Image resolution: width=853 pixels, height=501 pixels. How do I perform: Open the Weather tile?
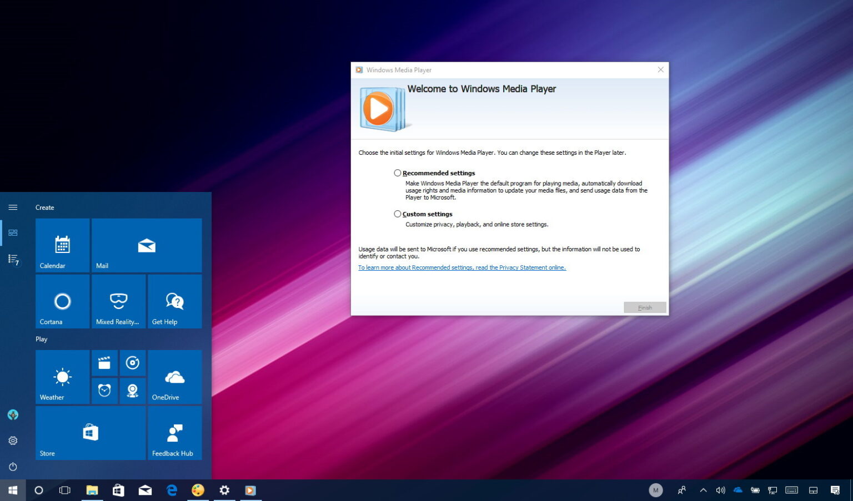tap(62, 377)
